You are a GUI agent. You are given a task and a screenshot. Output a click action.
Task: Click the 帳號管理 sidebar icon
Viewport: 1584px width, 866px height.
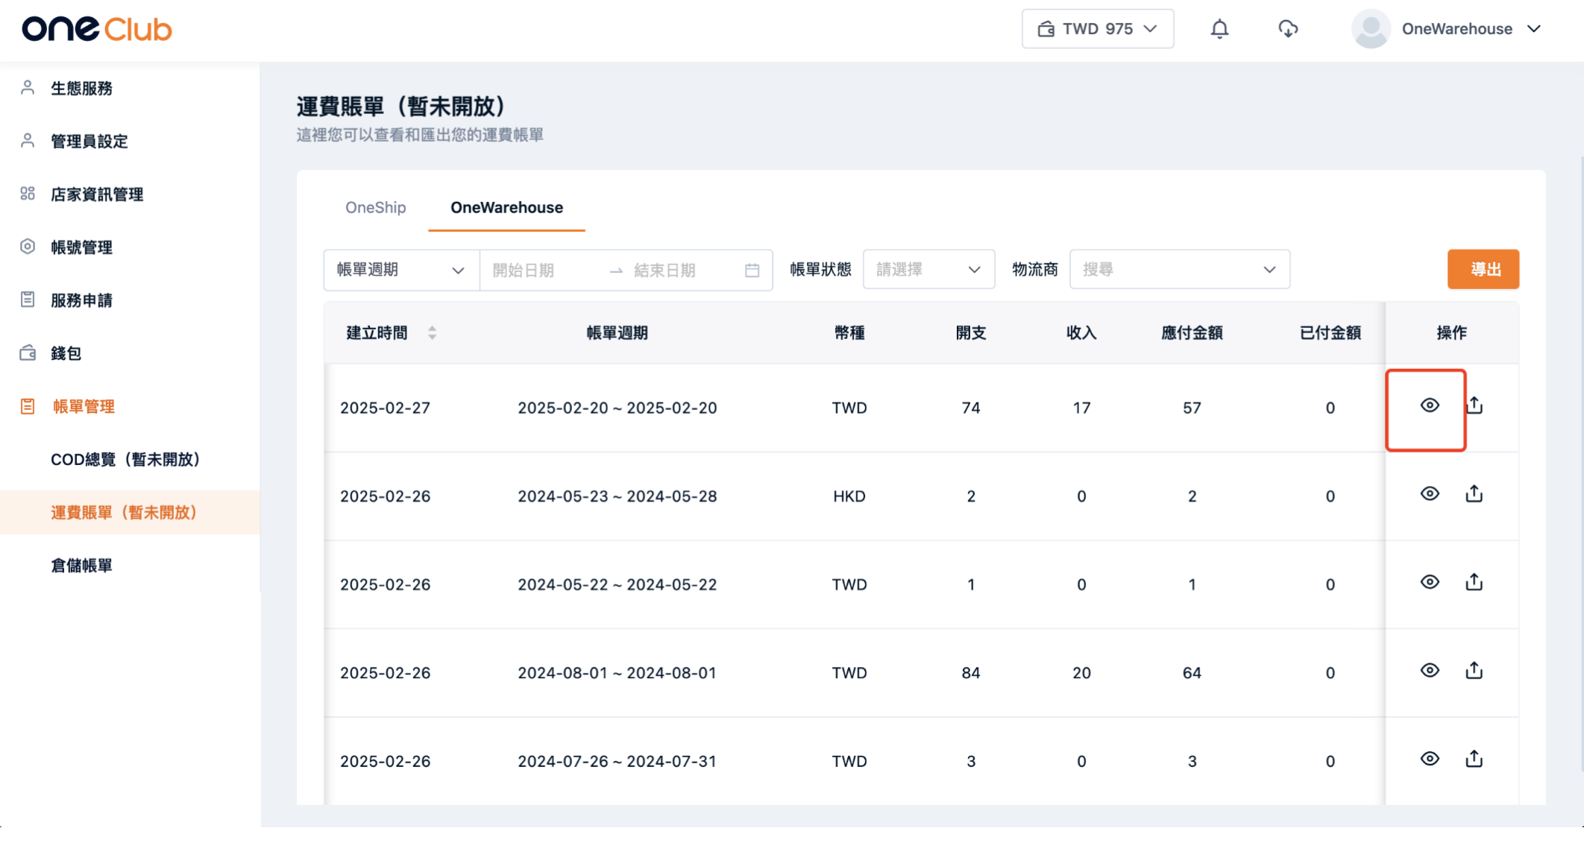[x=28, y=247]
